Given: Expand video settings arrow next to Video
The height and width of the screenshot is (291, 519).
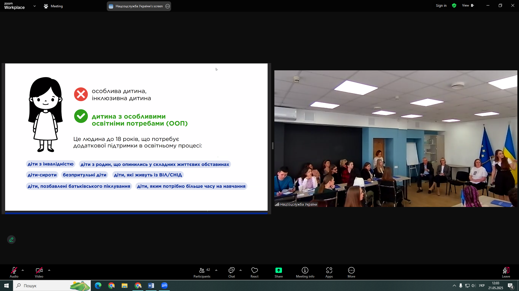Looking at the screenshot, I should (x=49, y=270).
